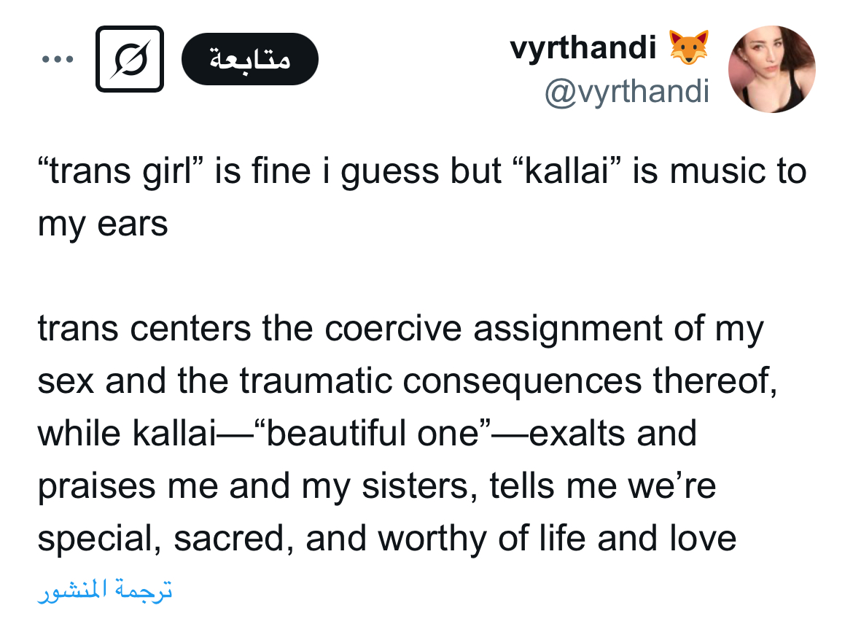Screen dimensions: 853x624
Task: Click the paragraph beginning trans centers
Action: pos(407,434)
